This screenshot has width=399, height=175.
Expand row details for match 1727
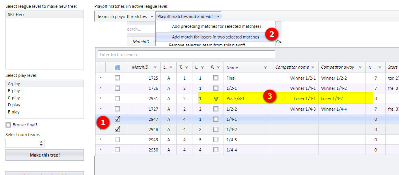point(100,109)
